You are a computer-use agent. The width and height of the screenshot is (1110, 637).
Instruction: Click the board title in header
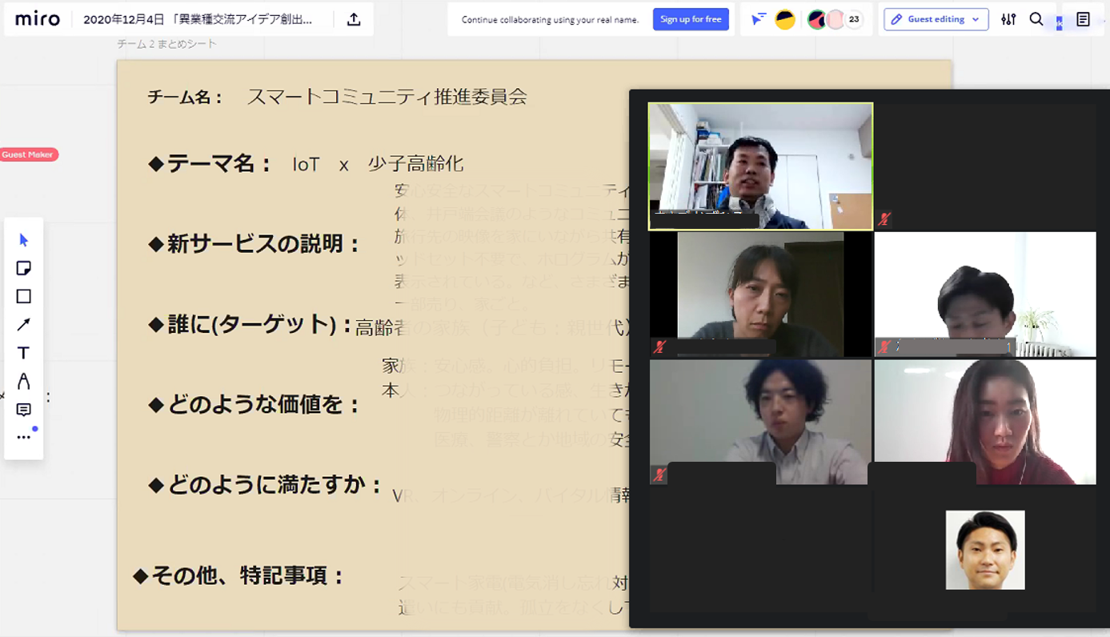click(198, 20)
